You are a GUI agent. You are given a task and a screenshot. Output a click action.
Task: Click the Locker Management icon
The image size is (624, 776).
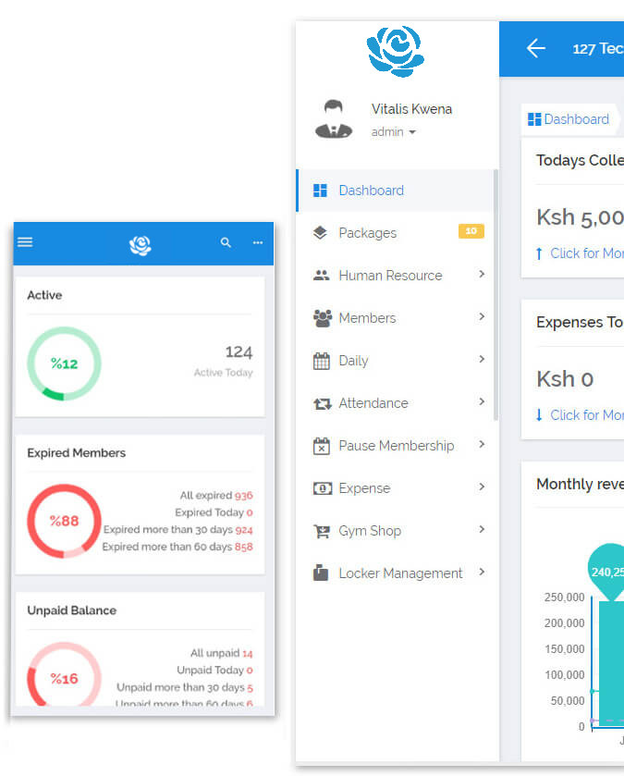coord(321,573)
